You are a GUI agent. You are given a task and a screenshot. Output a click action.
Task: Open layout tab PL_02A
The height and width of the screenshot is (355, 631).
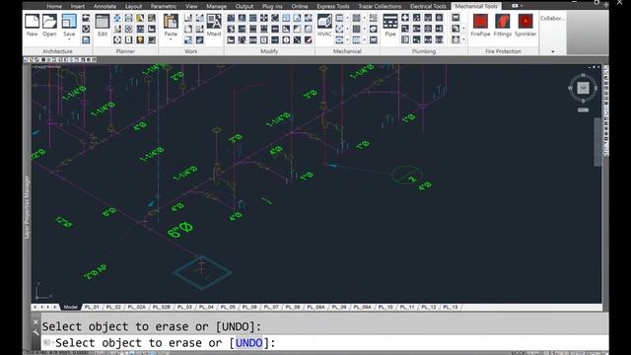coord(136,307)
